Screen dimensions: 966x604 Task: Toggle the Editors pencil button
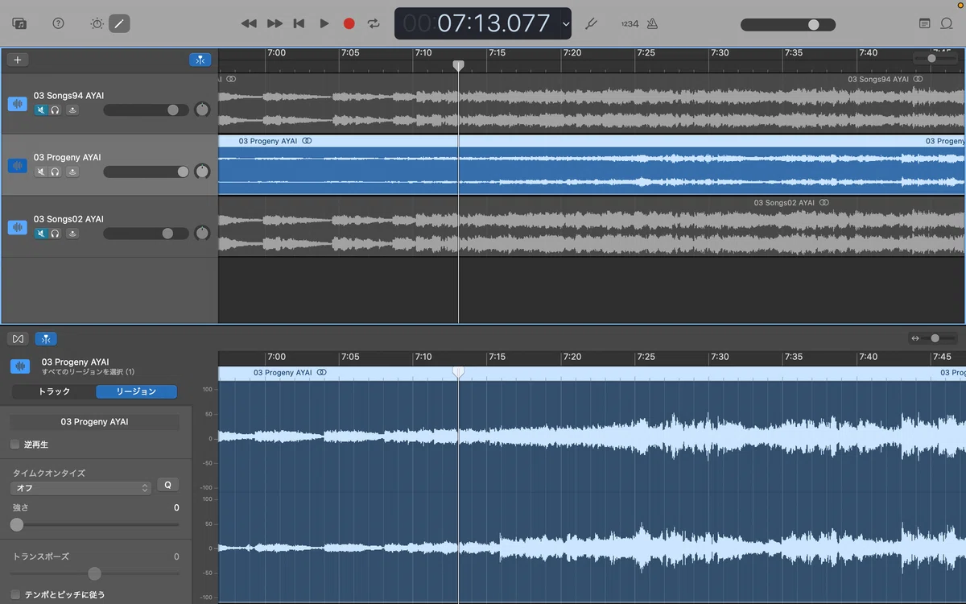tap(119, 23)
